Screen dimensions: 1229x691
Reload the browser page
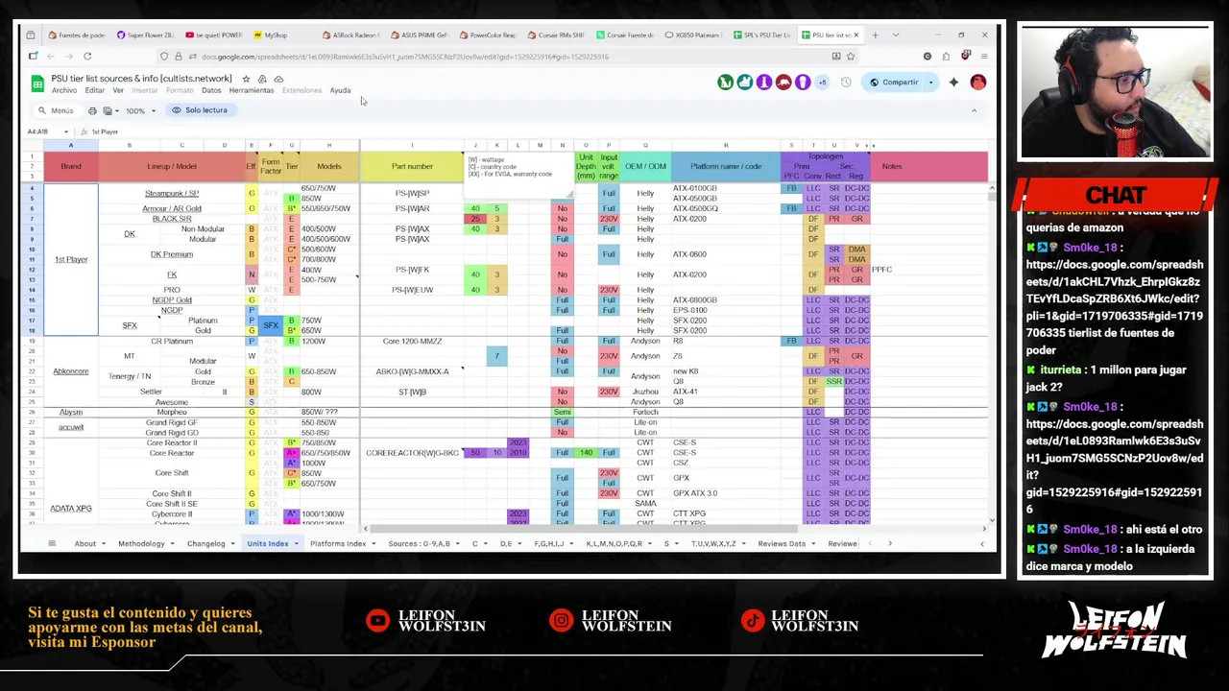click(87, 57)
